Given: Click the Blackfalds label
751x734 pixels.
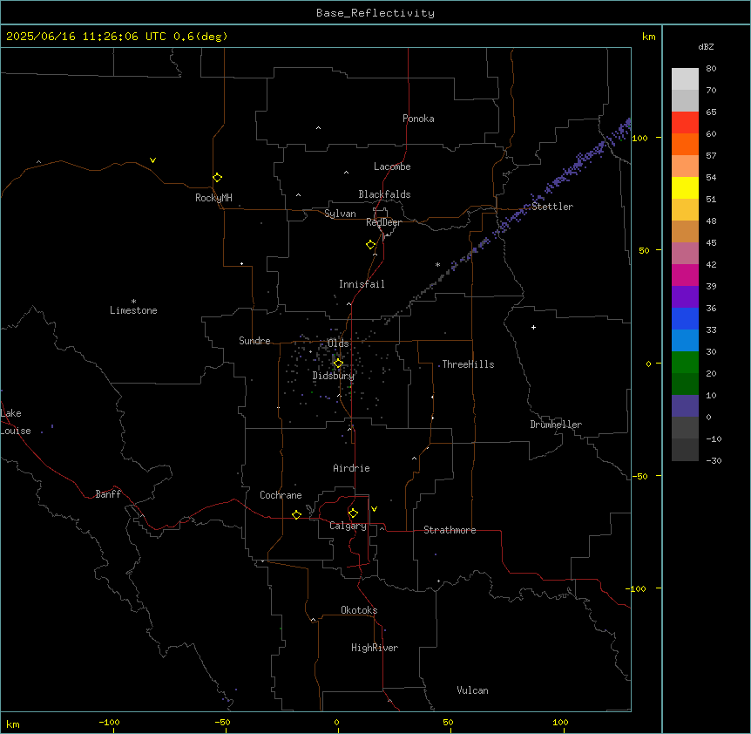Looking at the screenshot, I should click(x=384, y=194).
